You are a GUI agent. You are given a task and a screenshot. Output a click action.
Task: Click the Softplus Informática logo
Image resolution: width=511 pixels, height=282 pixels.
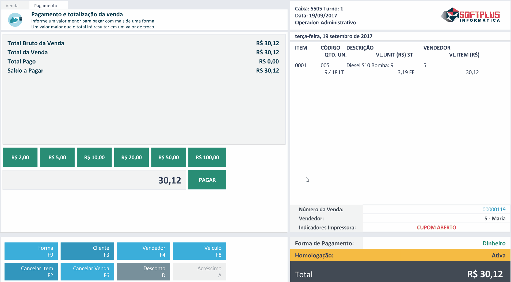[x=470, y=15]
